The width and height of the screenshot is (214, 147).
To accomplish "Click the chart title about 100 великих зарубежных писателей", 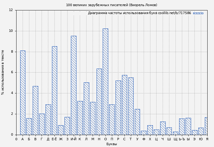I will (112, 5).
